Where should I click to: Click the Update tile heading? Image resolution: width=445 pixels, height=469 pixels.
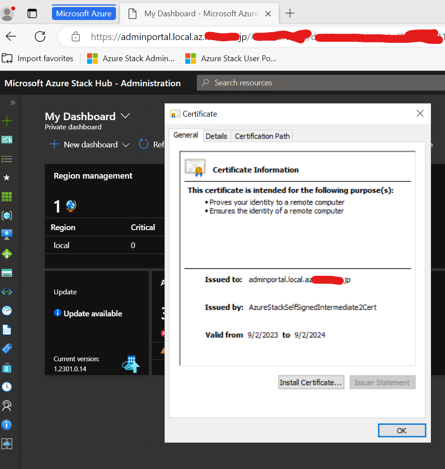[65, 292]
